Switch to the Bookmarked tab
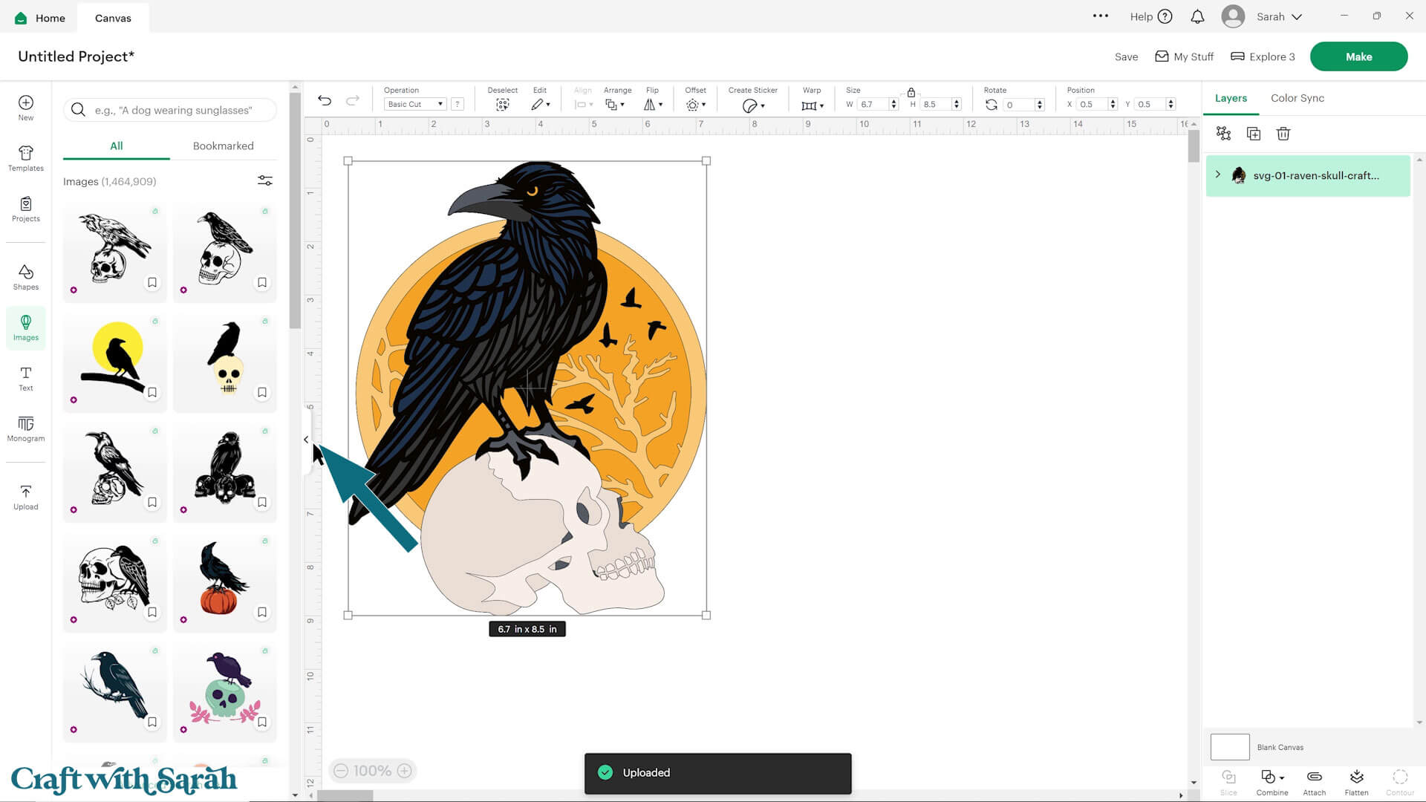1426x802 pixels. 223,146
